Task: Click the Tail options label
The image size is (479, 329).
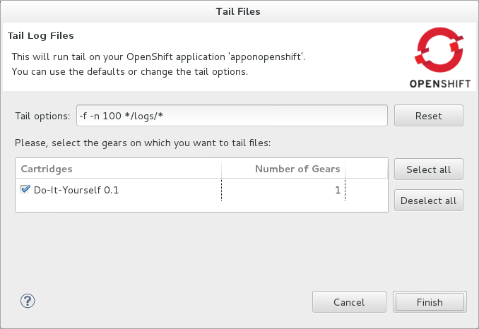Action: 42,116
